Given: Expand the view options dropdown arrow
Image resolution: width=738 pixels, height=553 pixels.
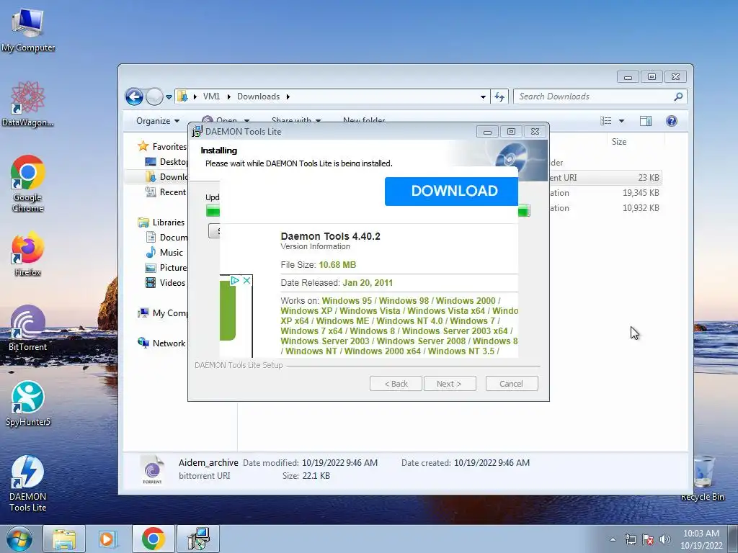Looking at the screenshot, I should tap(621, 121).
